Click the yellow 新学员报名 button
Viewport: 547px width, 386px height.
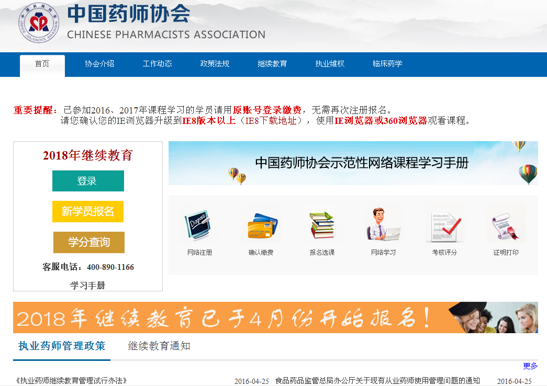[x=88, y=211]
